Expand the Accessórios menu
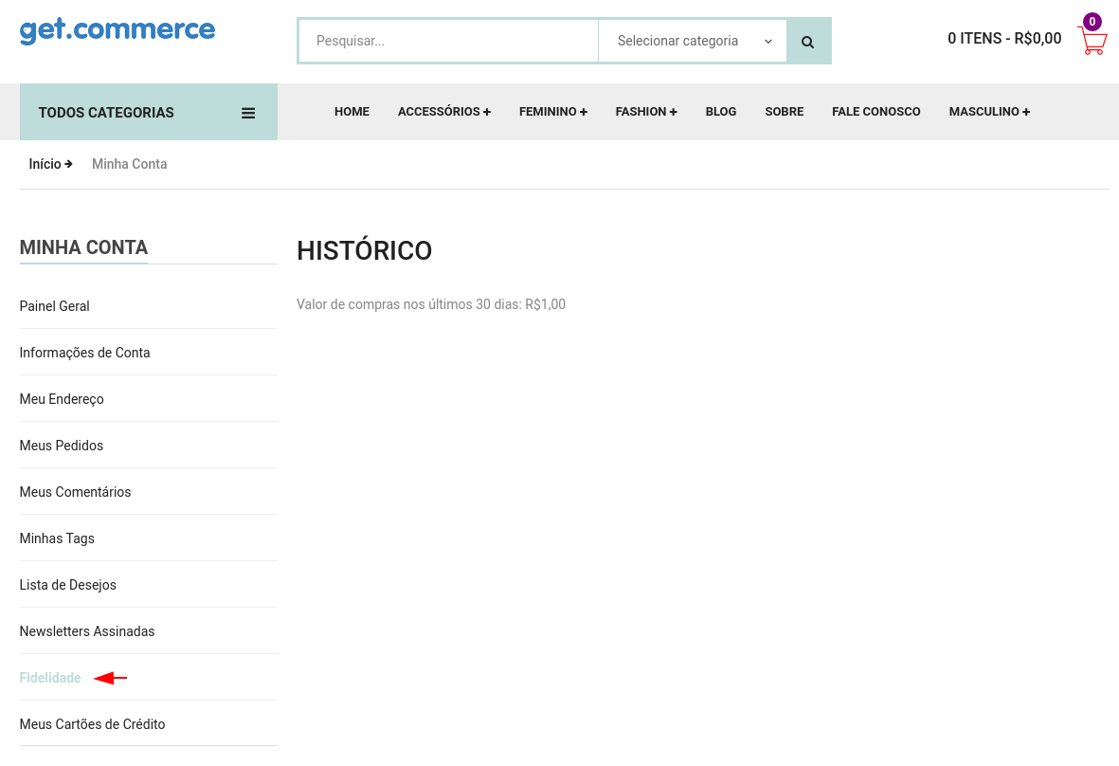Viewport: 1119px width, 766px height. [443, 112]
